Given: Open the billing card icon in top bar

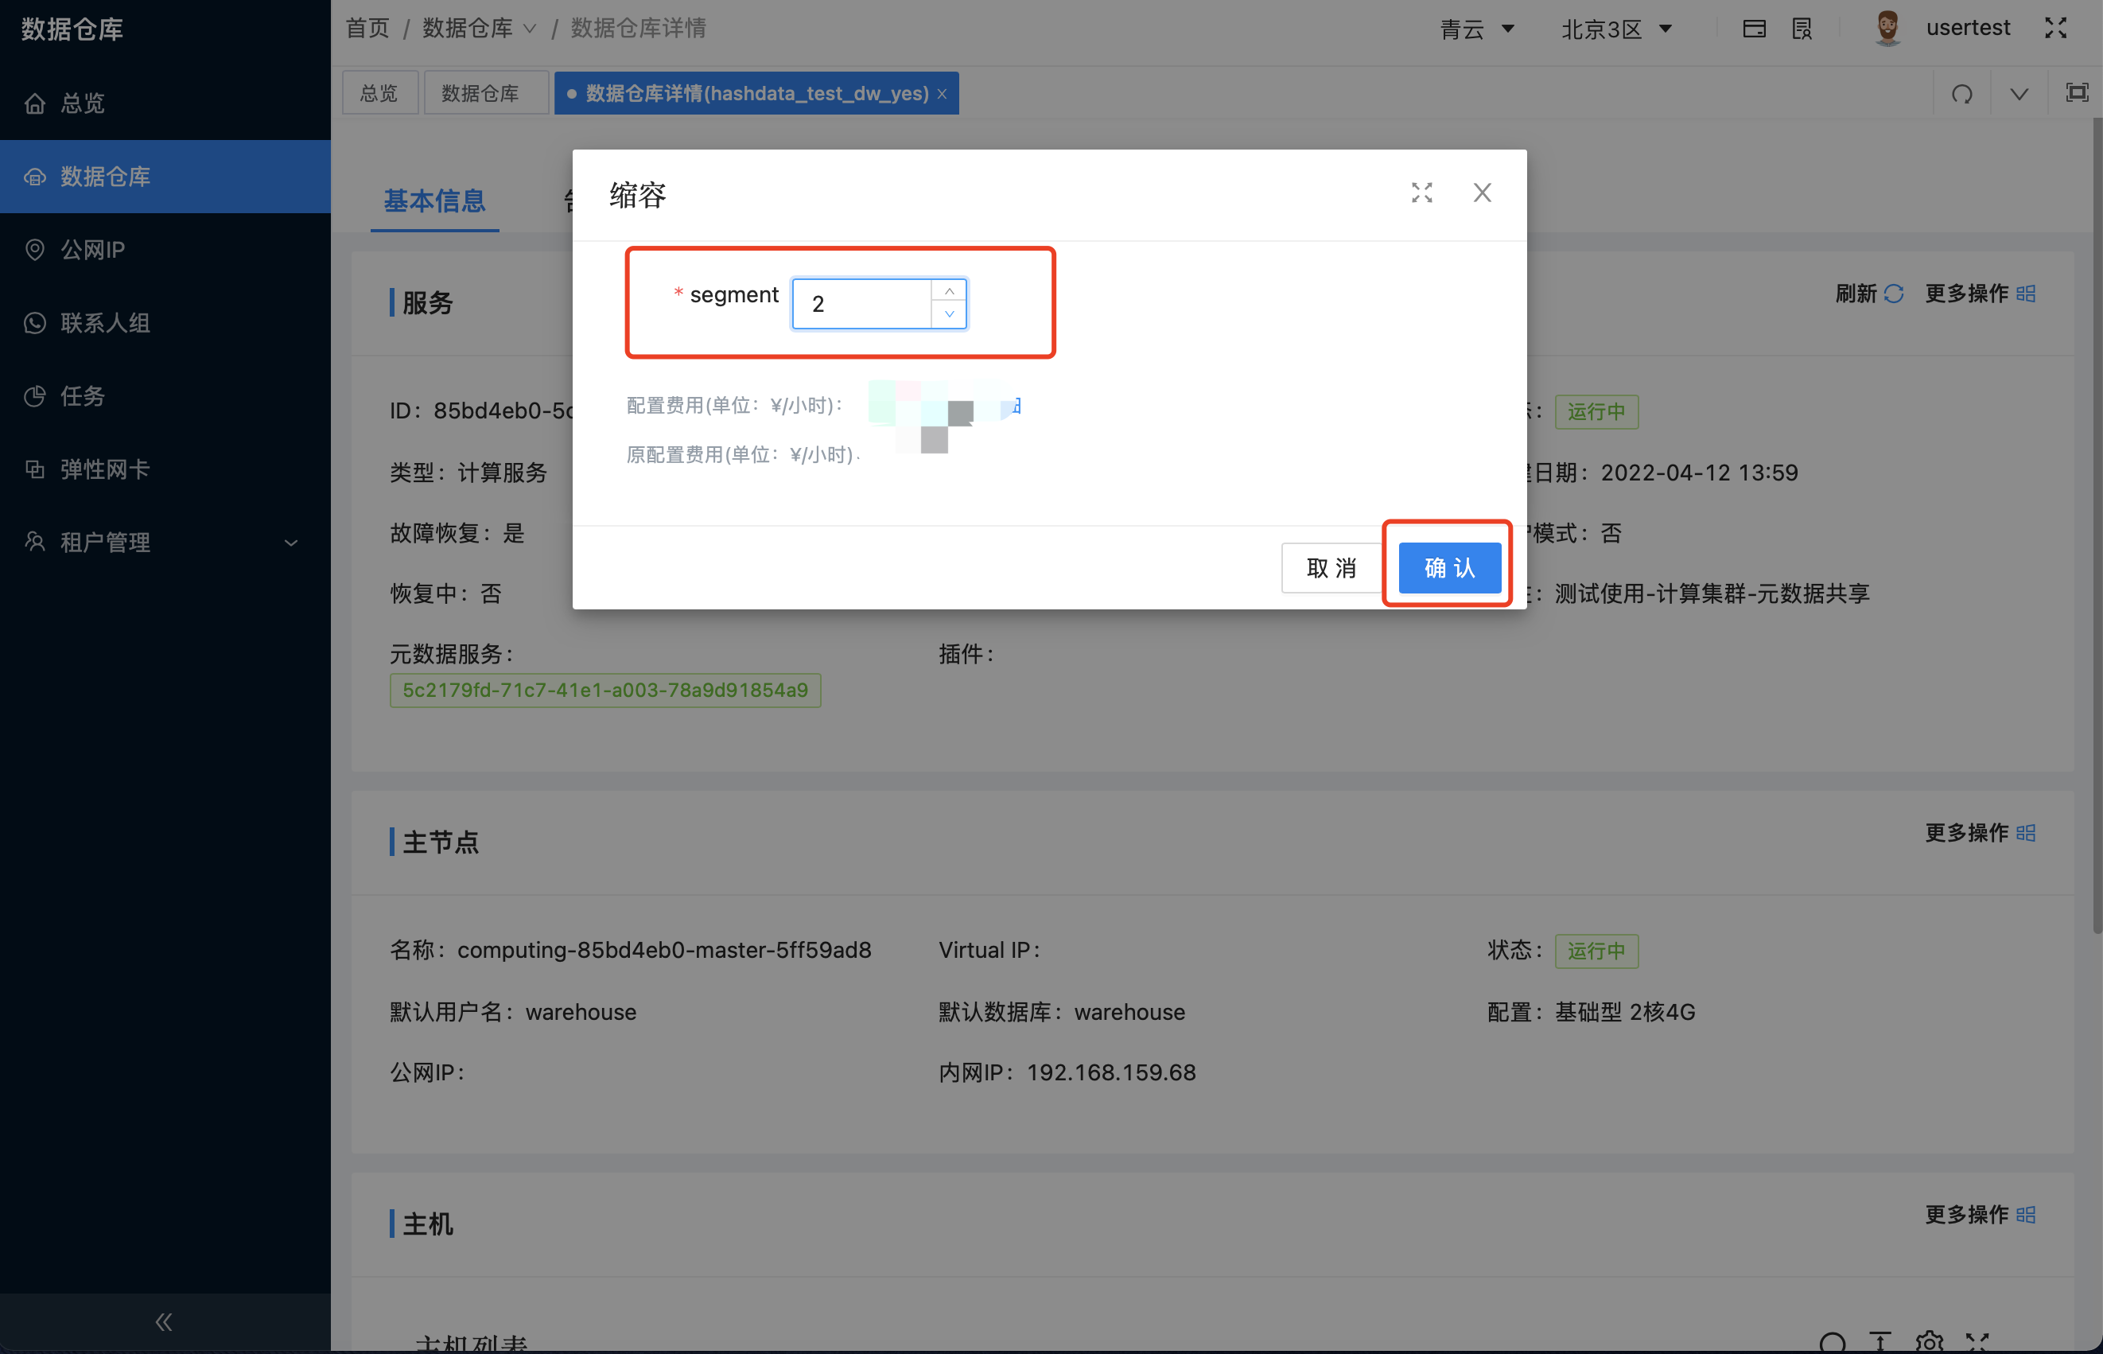Looking at the screenshot, I should click(x=1753, y=28).
